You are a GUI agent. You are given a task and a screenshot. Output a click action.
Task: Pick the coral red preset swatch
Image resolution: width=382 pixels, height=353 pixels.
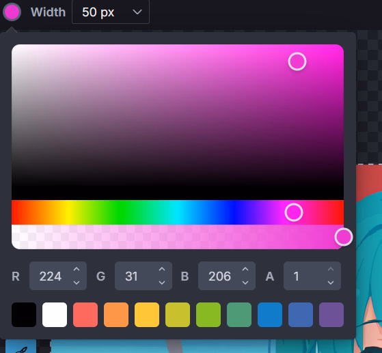(85, 315)
